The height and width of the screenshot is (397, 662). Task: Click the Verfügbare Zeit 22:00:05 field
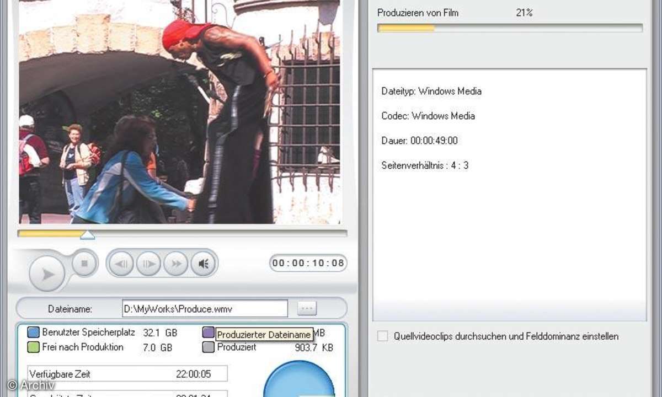click(127, 374)
